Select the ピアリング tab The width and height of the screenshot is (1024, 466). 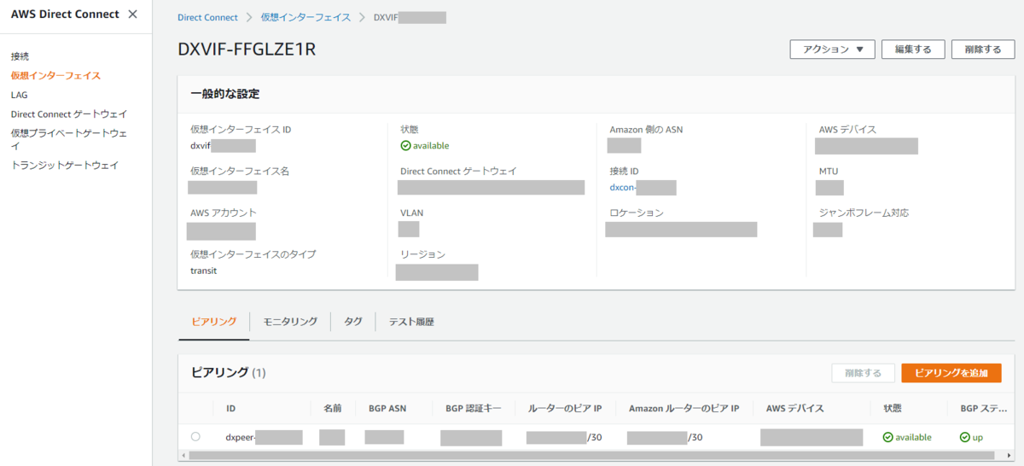click(214, 322)
